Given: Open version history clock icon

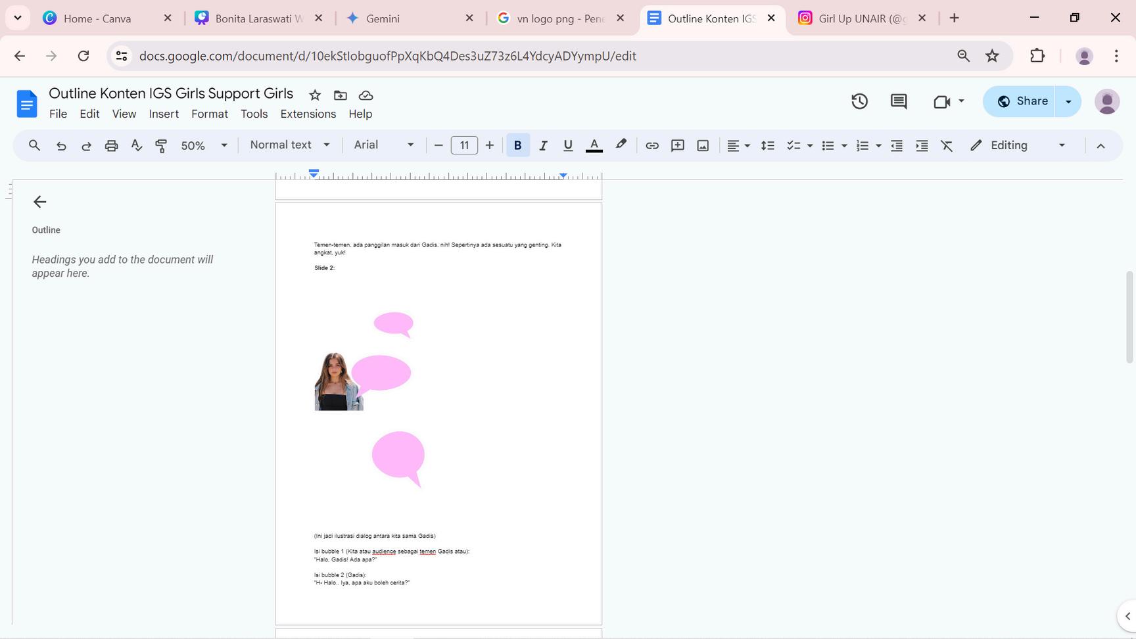Looking at the screenshot, I should pos(859,101).
